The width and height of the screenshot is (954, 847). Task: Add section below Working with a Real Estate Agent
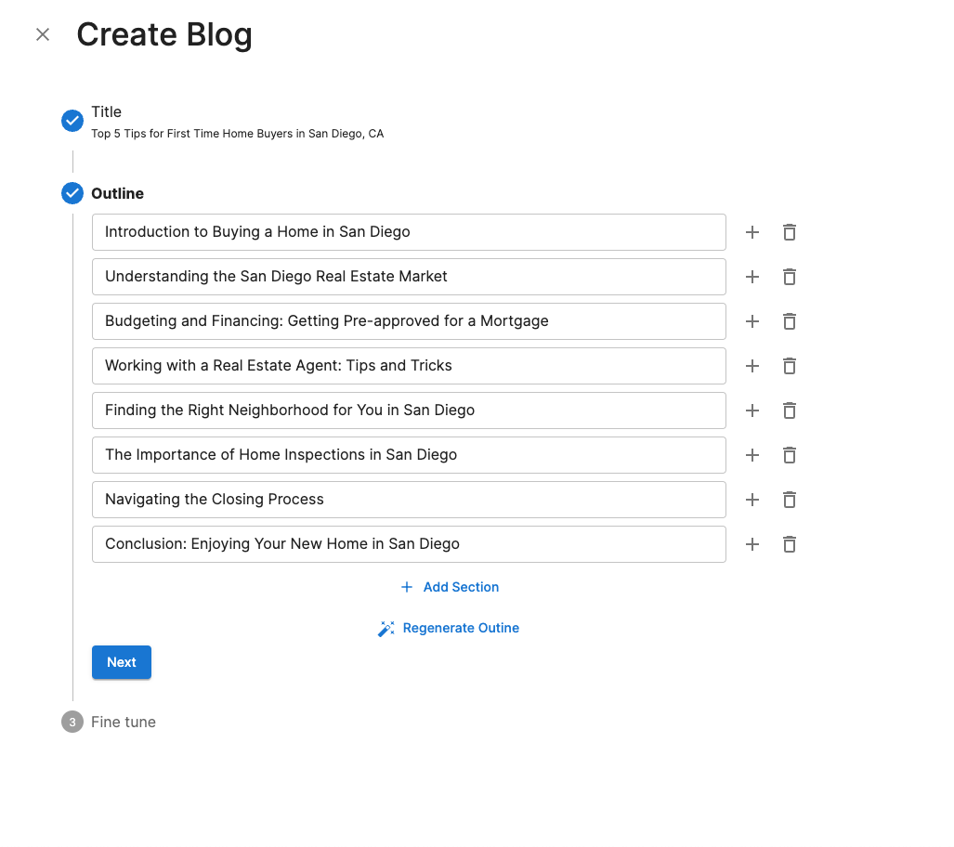pyautogui.click(x=752, y=366)
